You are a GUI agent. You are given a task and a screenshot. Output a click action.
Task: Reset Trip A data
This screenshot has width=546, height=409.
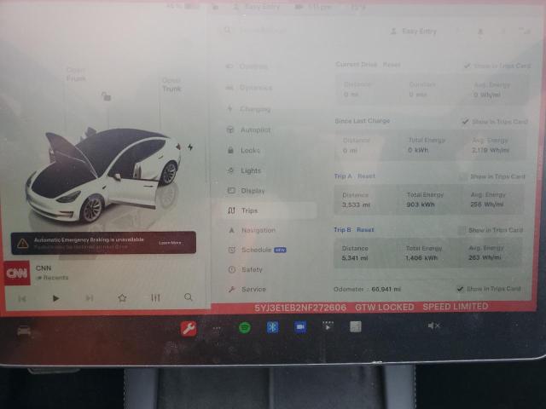(x=366, y=176)
